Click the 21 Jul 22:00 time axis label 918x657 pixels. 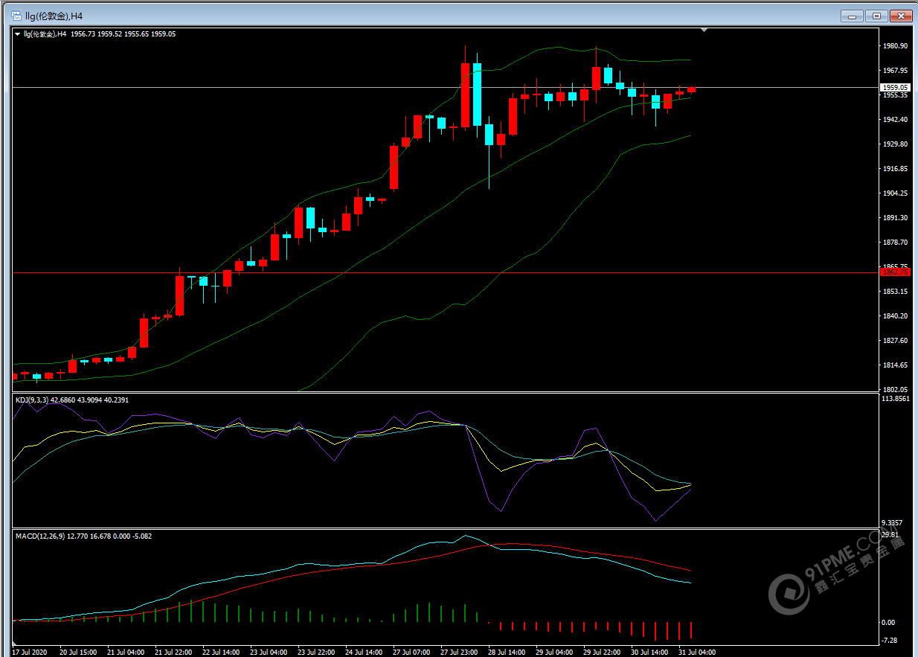pos(173,653)
